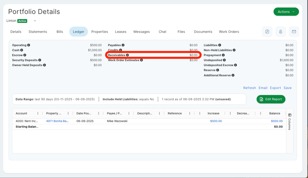
Task: Click the info icon next to Operating
Action: (x=29, y=45)
